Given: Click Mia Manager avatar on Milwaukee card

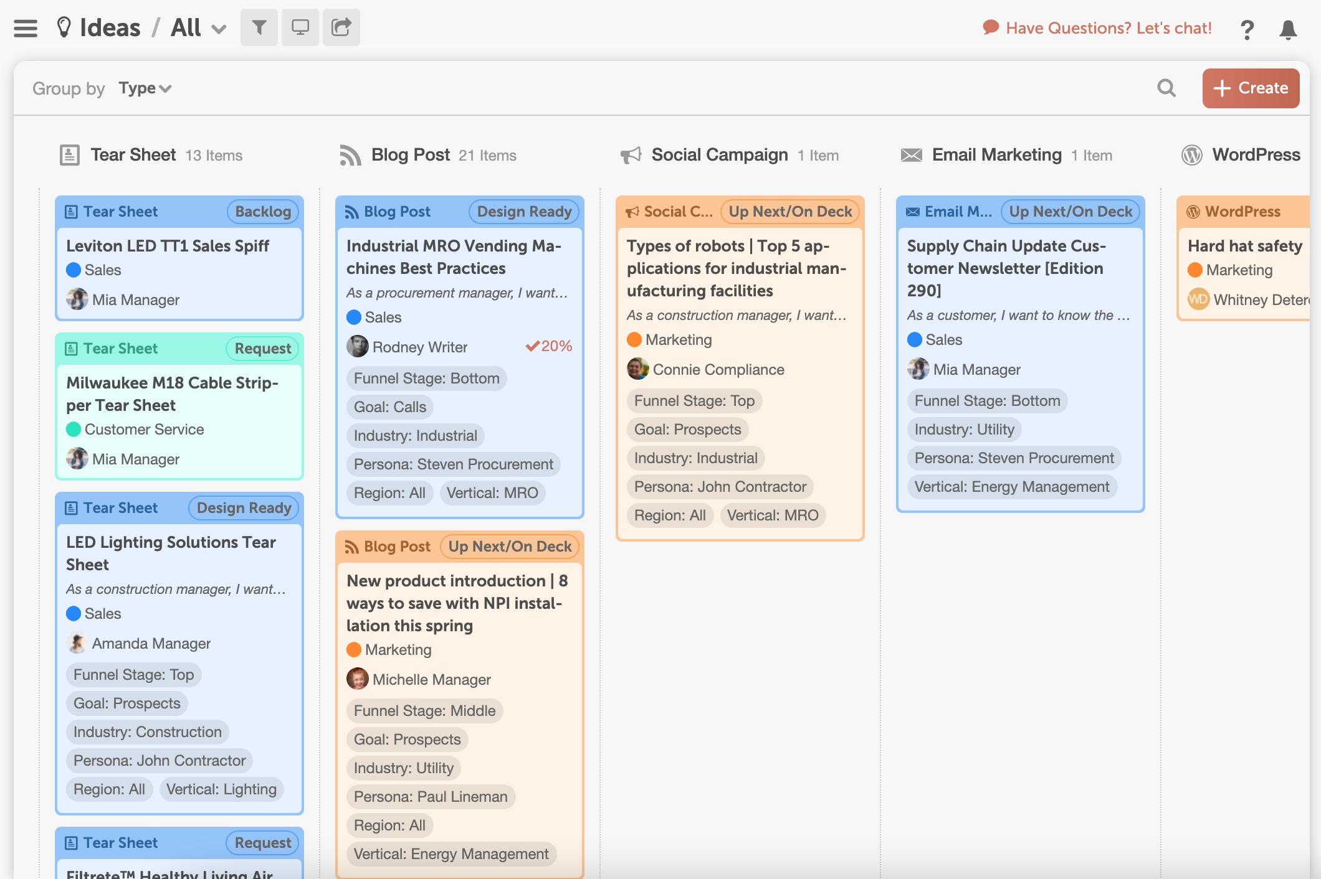Looking at the screenshot, I should click(77, 459).
